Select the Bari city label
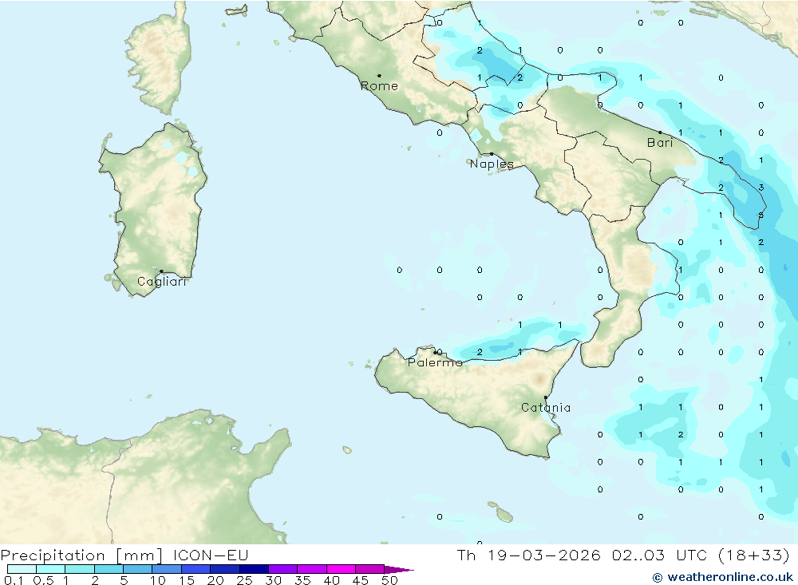Image resolution: width=798 pixels, height=585 pixels. point(660,143)
